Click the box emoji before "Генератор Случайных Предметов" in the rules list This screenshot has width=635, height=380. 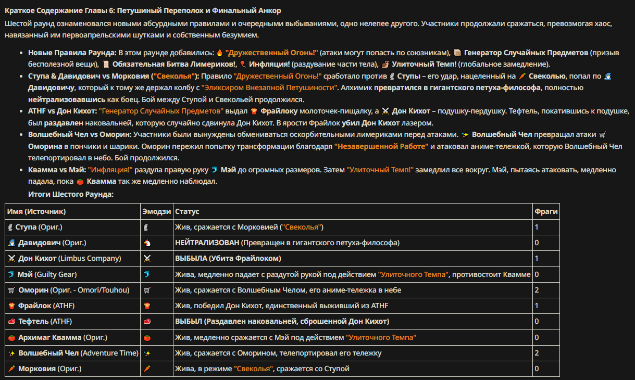pyautogui.click(x=457, y=53)
